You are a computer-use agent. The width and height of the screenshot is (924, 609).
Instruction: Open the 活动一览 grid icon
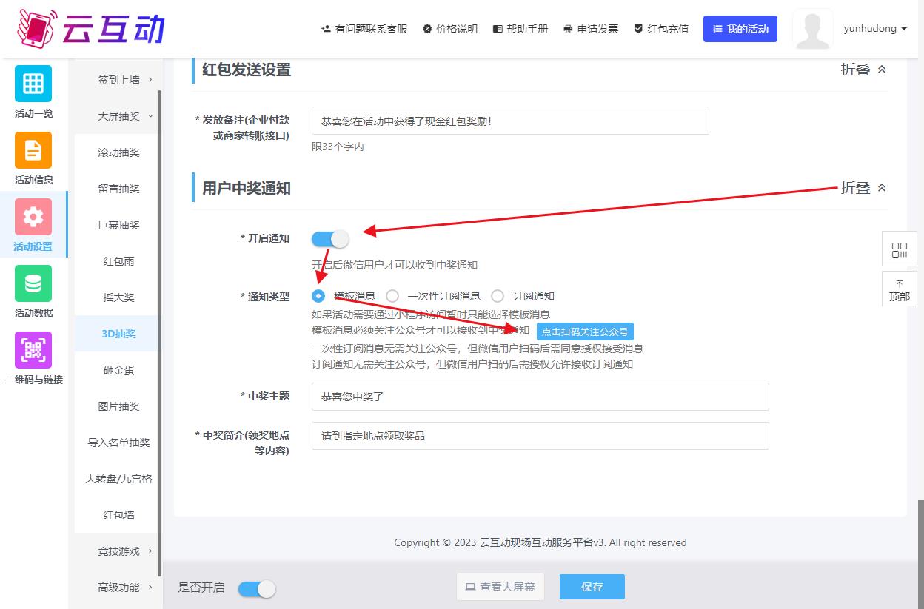[x=33, y=84]
